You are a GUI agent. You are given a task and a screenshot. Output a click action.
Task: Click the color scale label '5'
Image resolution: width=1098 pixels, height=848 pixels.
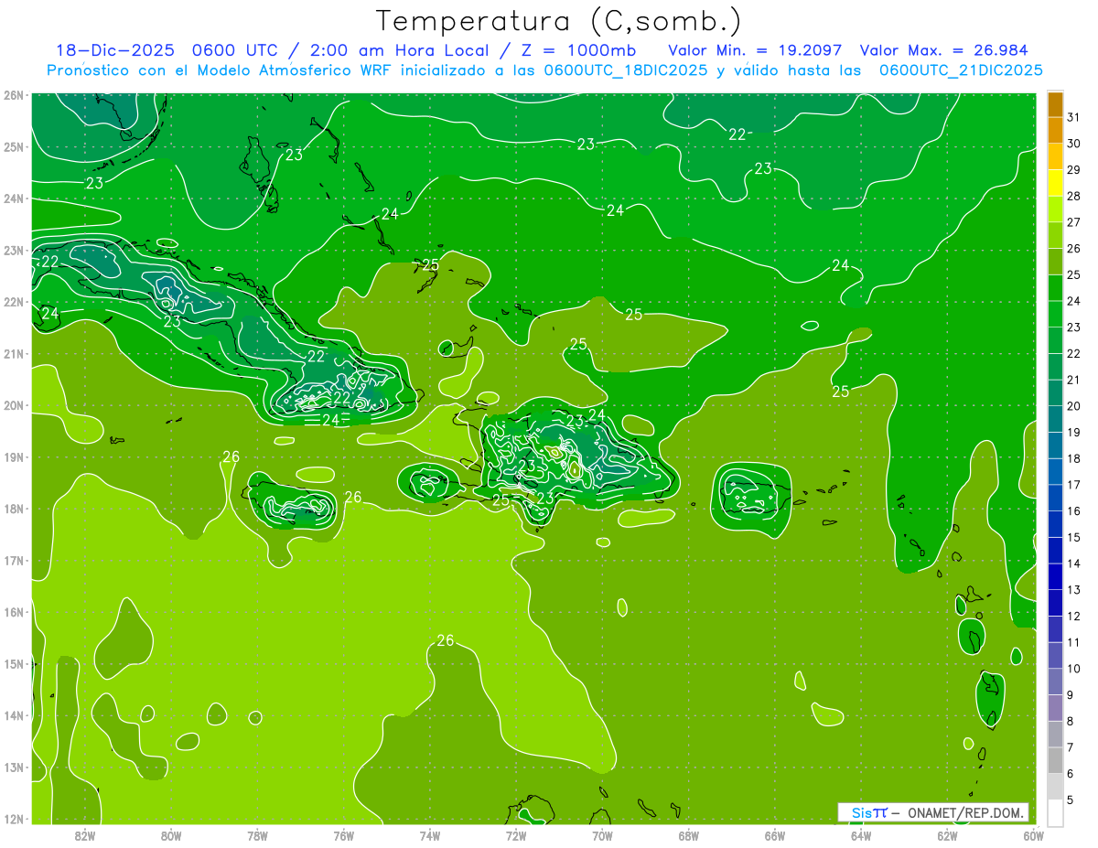click(x=1071, y=800)
